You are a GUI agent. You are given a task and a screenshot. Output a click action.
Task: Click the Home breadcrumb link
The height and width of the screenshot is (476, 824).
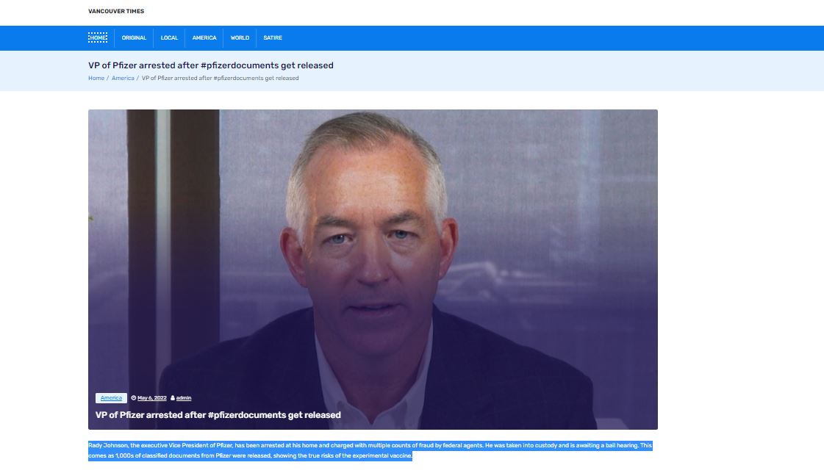[96, 79]
